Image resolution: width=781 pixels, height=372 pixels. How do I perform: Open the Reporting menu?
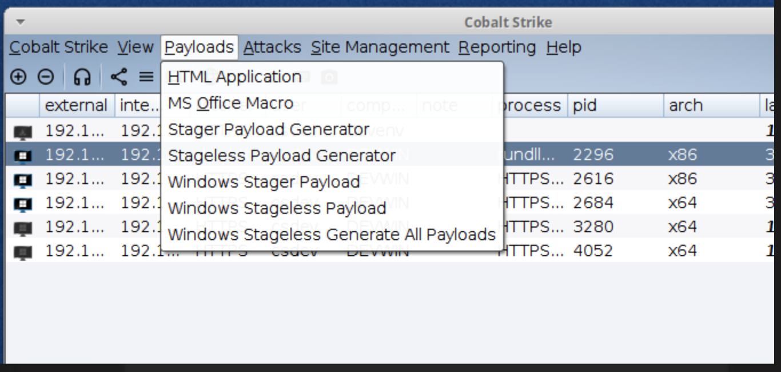[x=497, y=47]
